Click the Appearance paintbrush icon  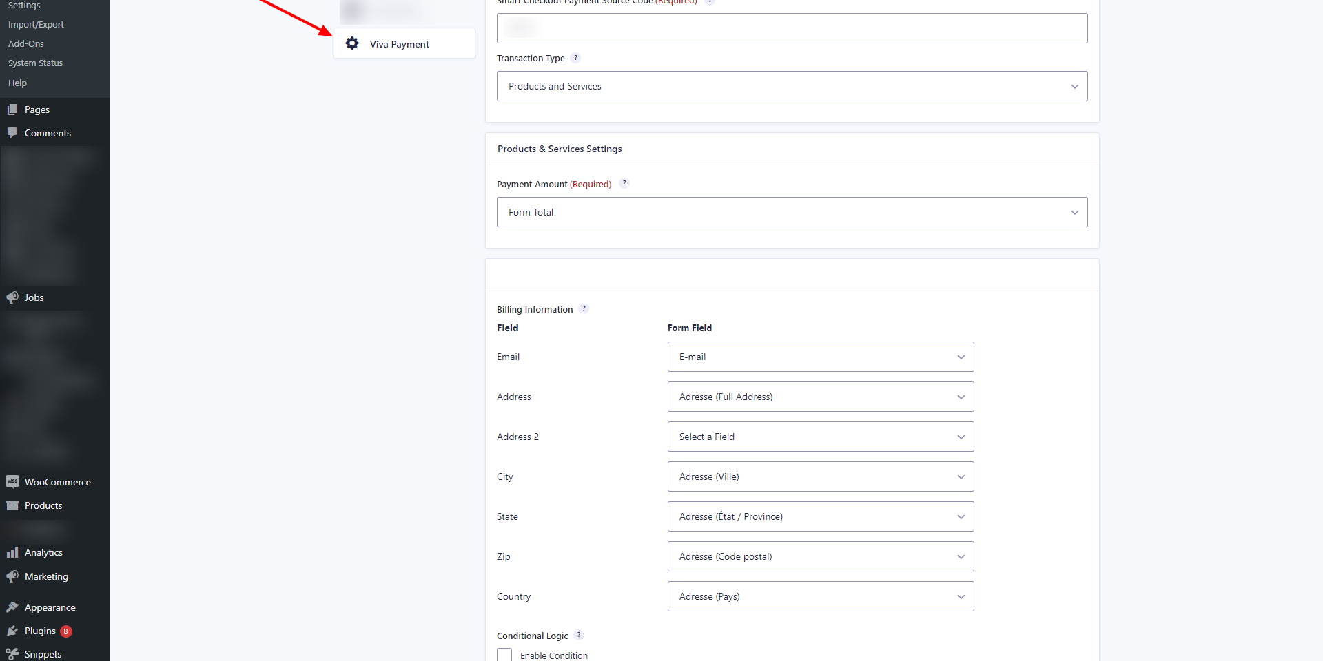point(12,607)
